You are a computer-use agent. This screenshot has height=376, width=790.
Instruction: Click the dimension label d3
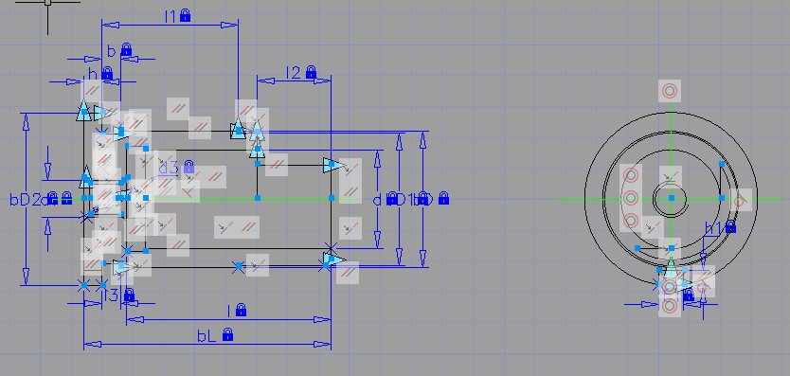click(x=169, y=168)
